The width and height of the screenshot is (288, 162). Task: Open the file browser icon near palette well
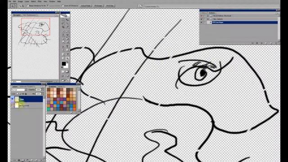click(140, 6)
